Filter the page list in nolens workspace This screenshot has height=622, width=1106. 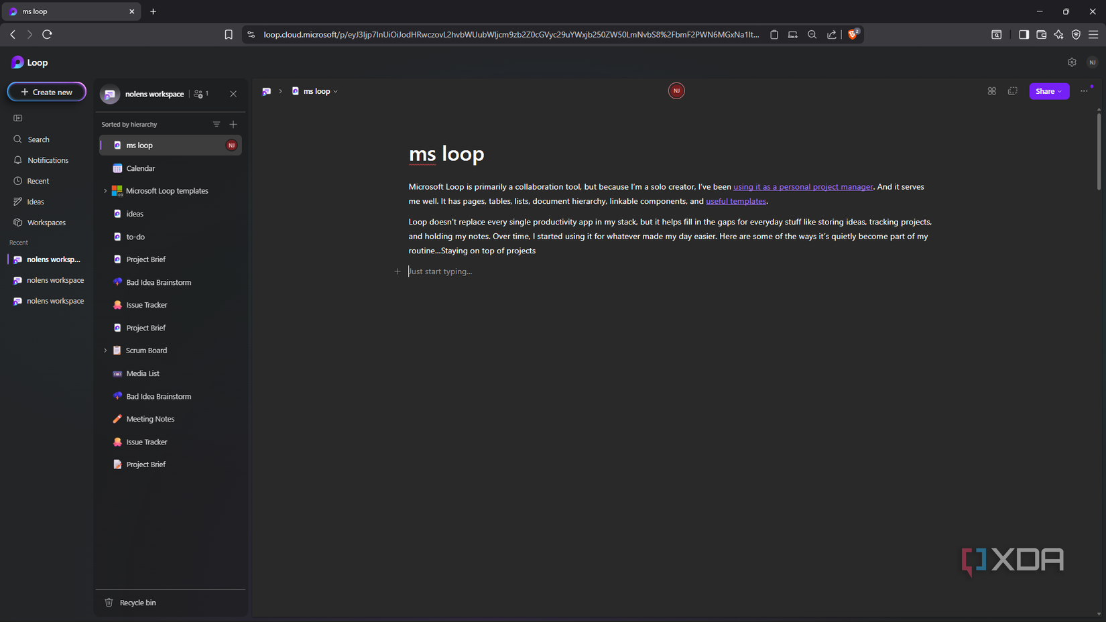(217, 124)
